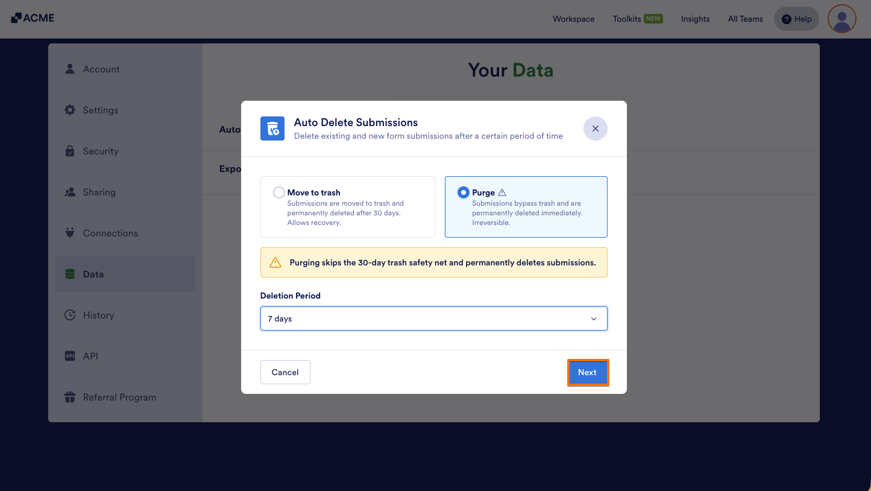
Task: Click the Sharing people icon in sidebar
Action: [x=70, y=192]
